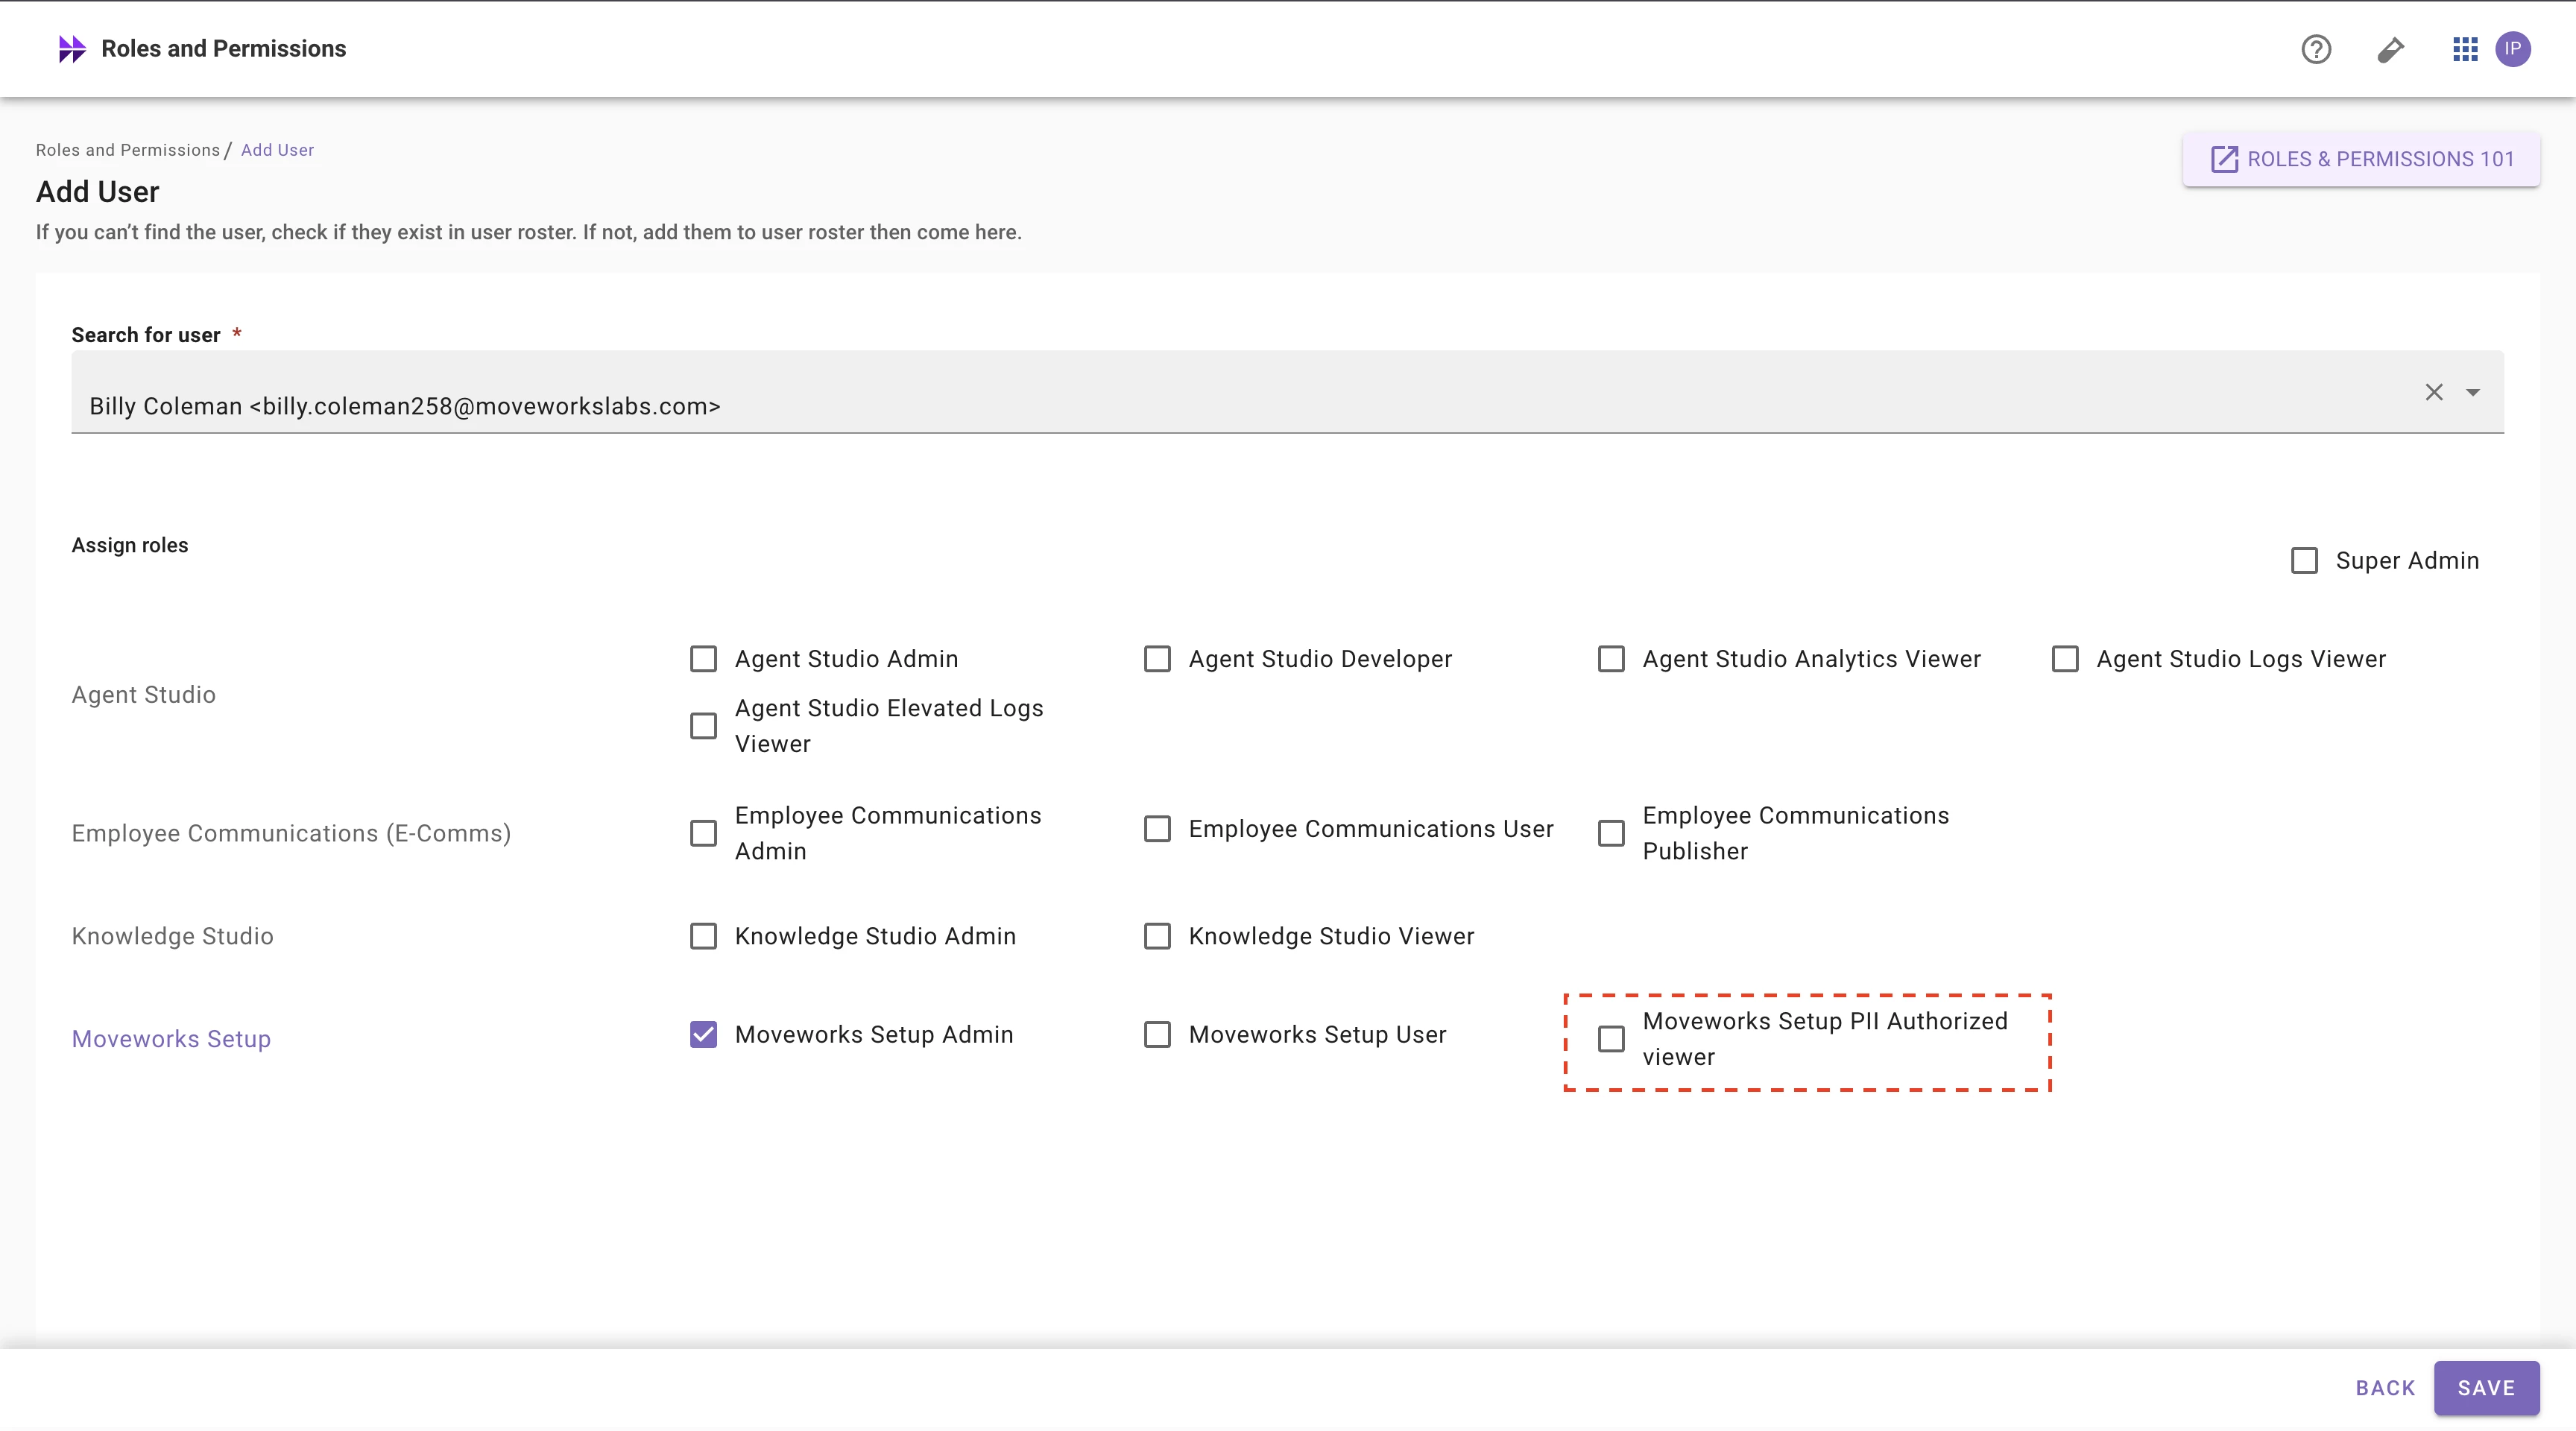Check Agent Studio Logs Viewer checkbox
The image size is (2576, 1431).
(x=2065, y=659)
